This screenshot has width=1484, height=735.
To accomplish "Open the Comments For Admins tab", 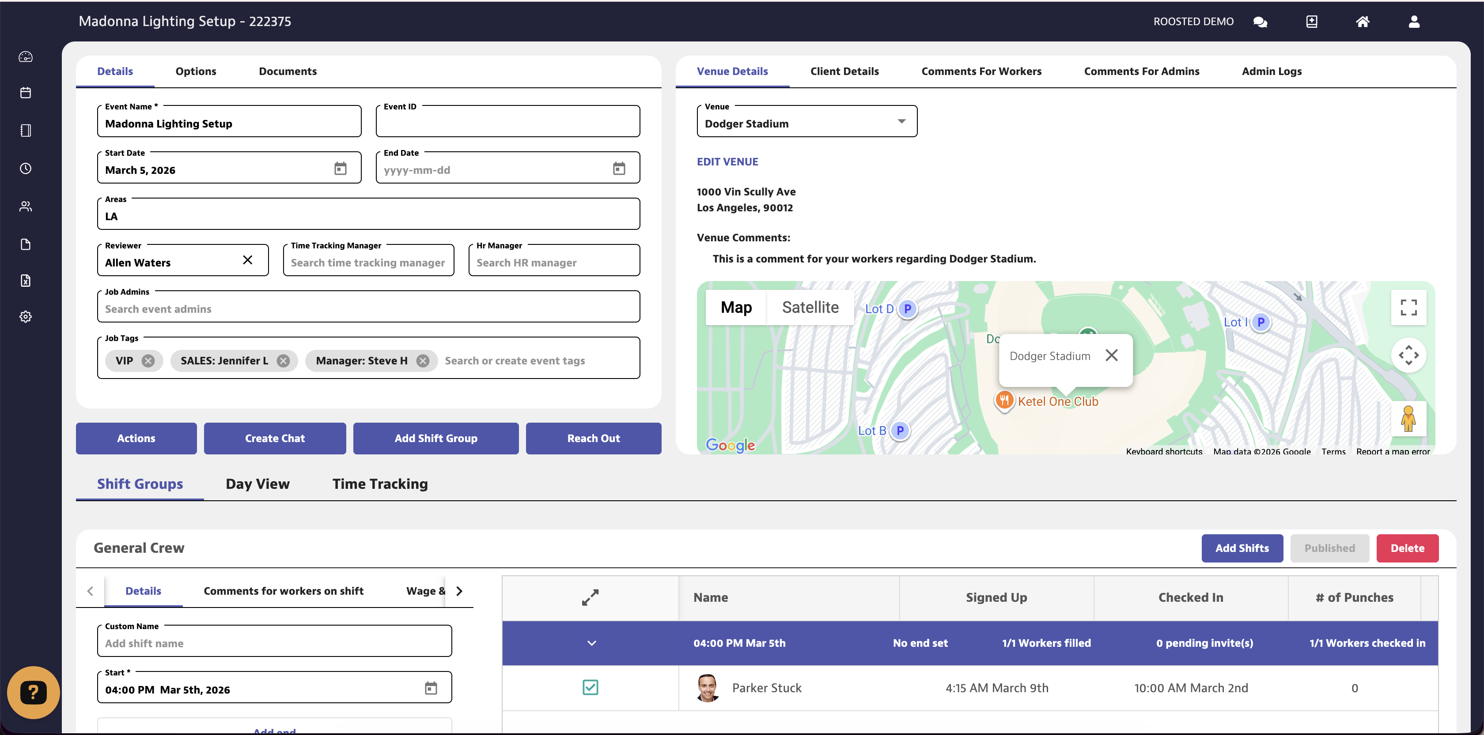I will 1141,71.
